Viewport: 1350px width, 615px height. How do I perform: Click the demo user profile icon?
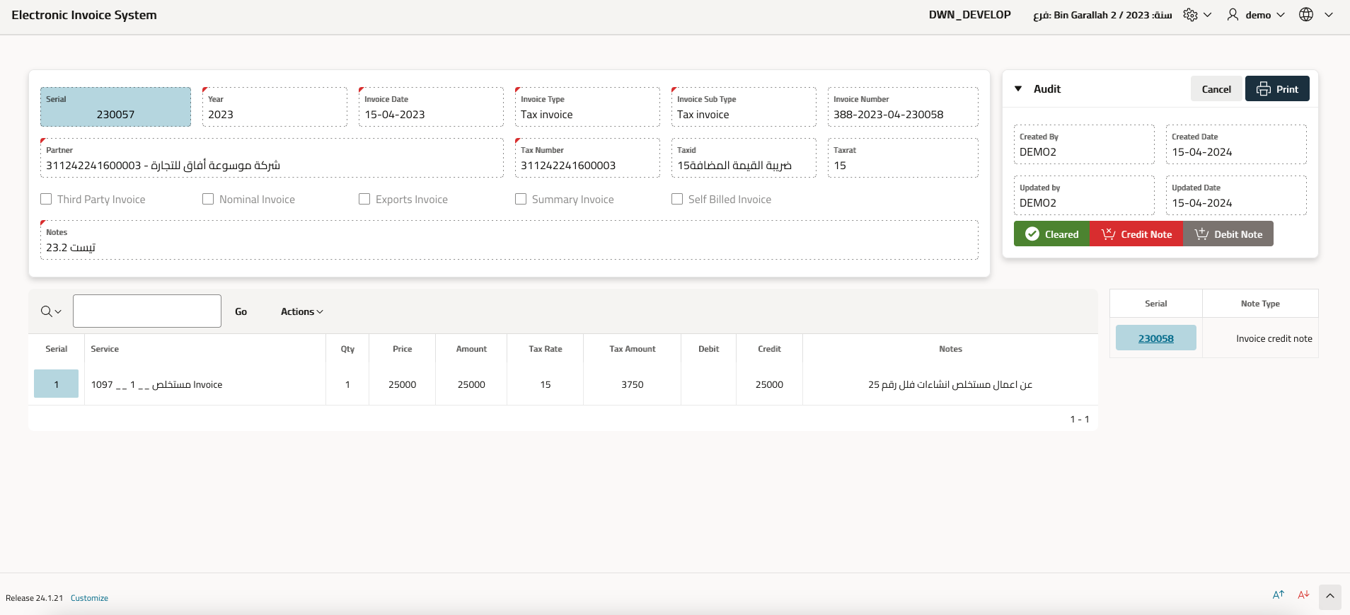1233,15
